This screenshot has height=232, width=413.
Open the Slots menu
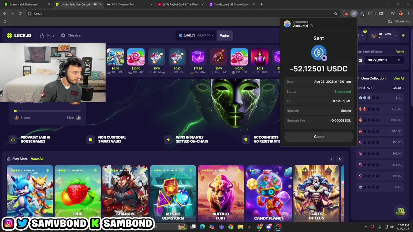pos(47,35)
